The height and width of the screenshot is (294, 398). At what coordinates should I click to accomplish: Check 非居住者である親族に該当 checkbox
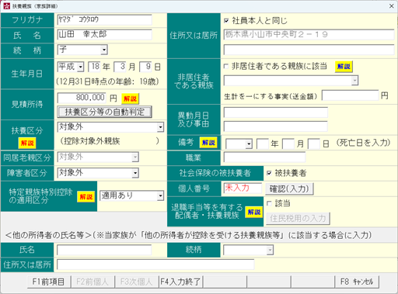pos(226,67)
